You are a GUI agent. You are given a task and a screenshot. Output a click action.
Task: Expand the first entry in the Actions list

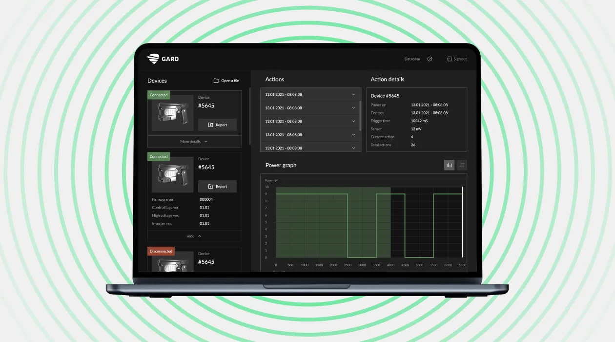pos(310,94)
